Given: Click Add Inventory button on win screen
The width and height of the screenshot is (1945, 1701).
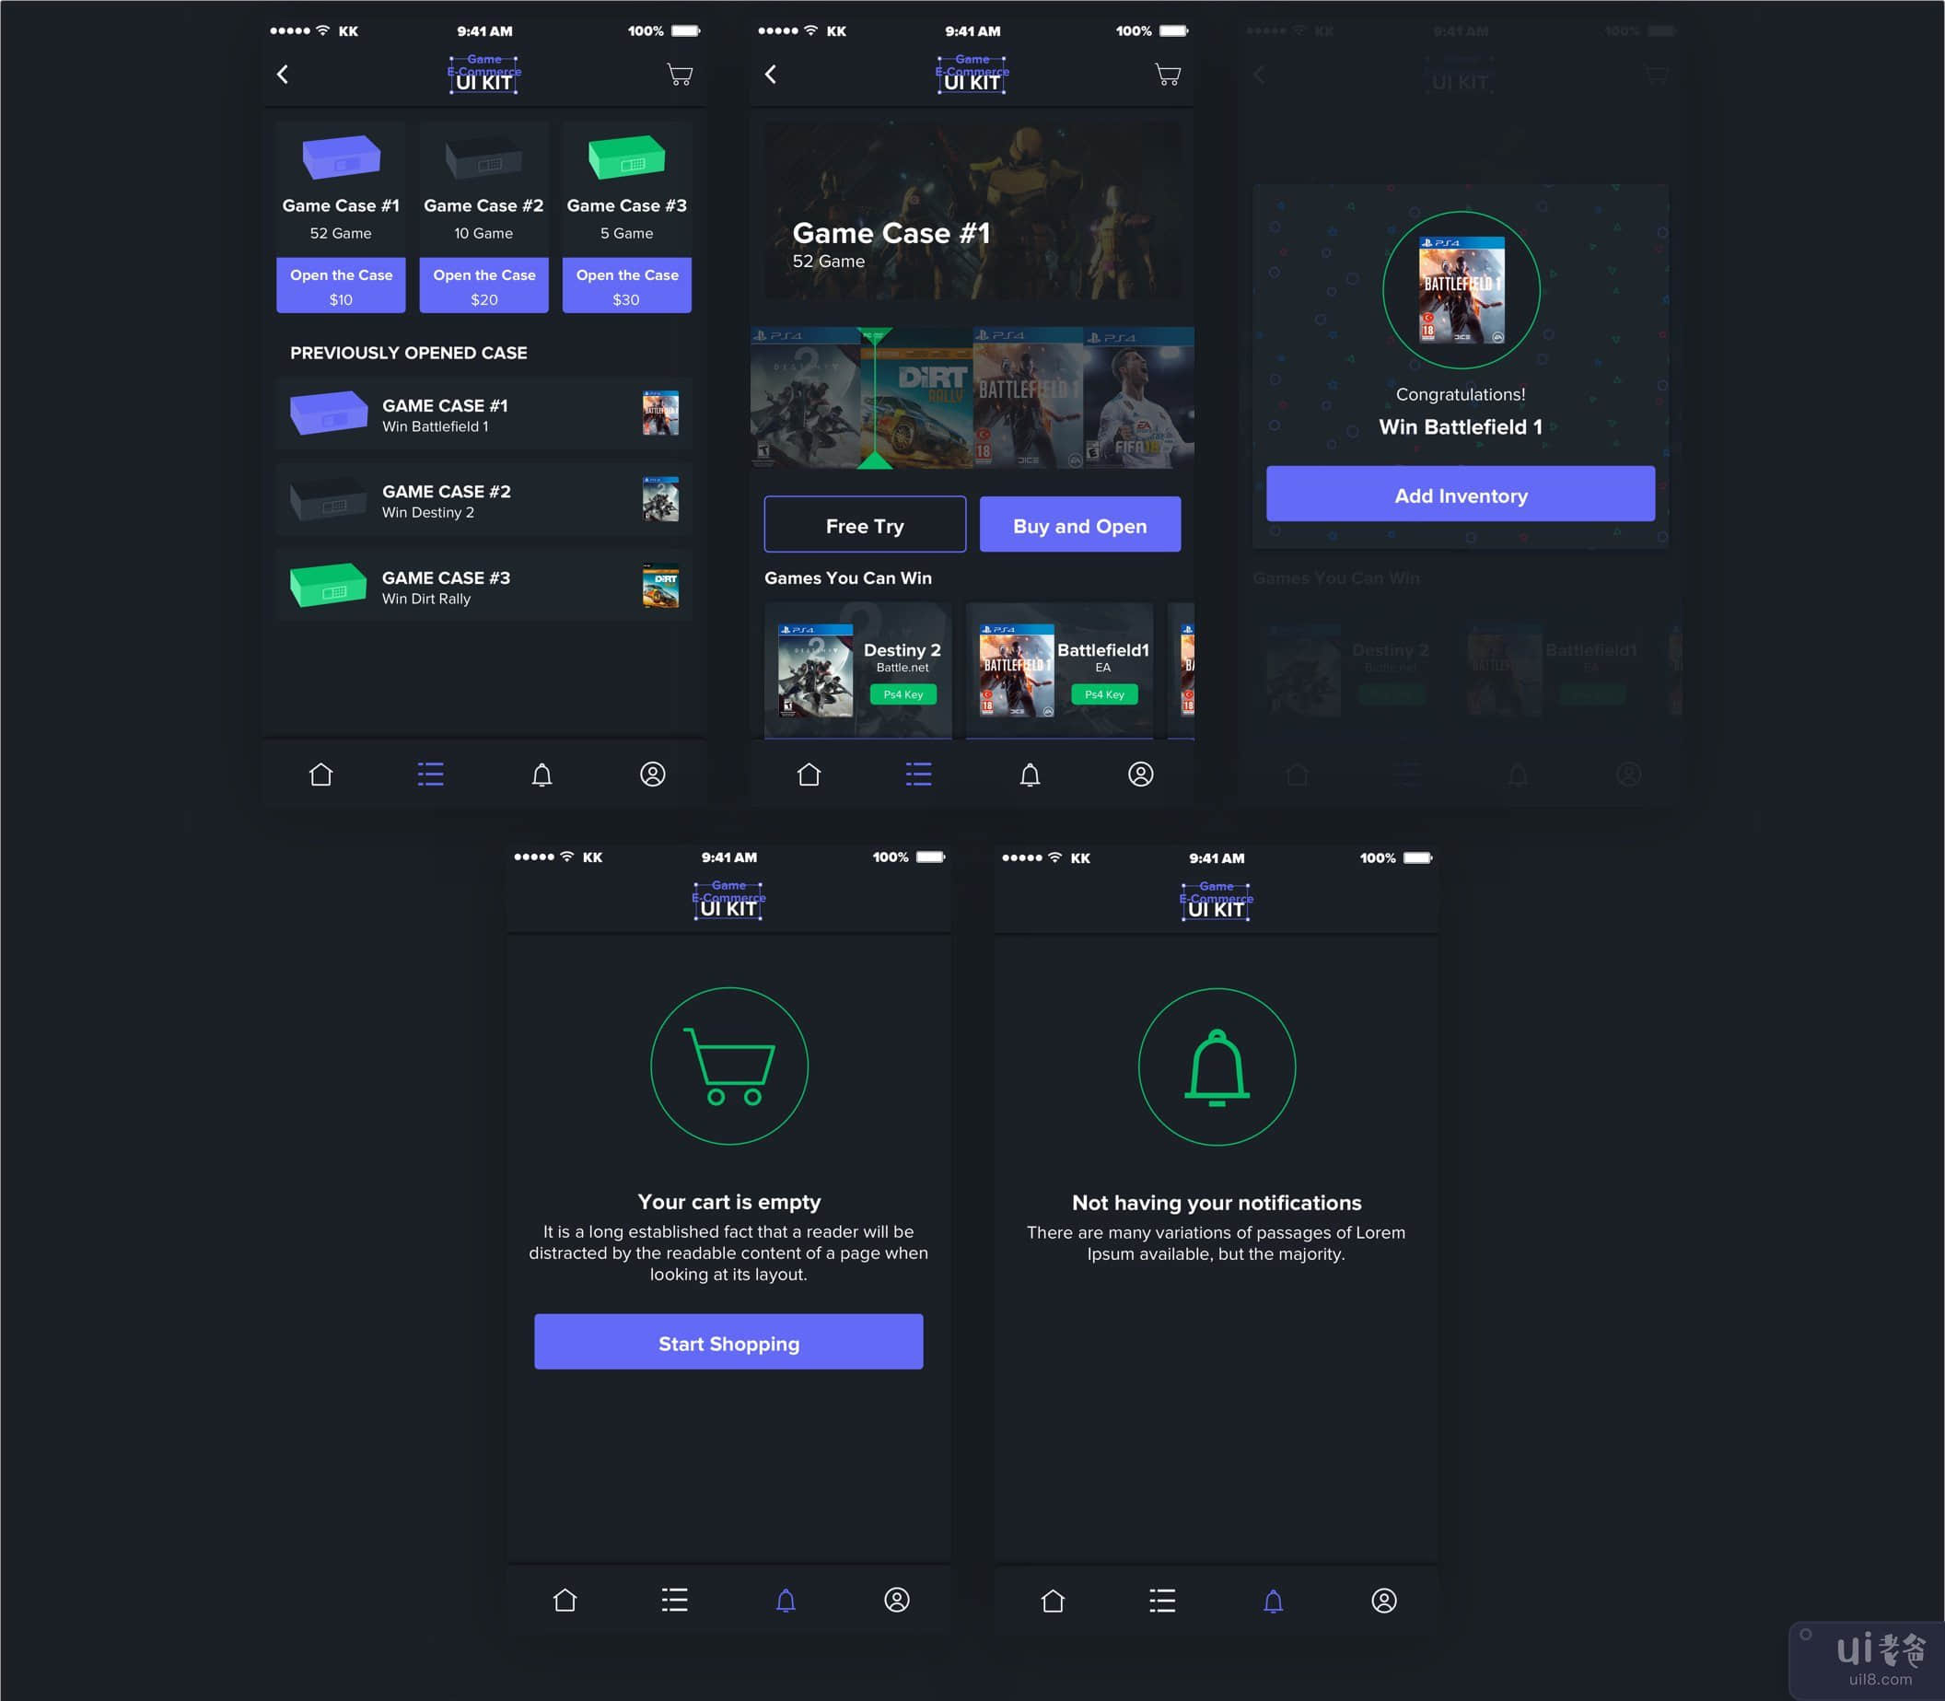Looking at the screenshot, I should point(1462,495).
